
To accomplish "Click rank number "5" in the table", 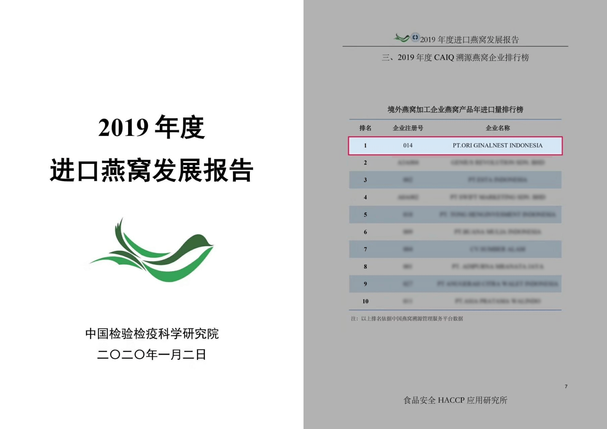I will pos(365,215).
